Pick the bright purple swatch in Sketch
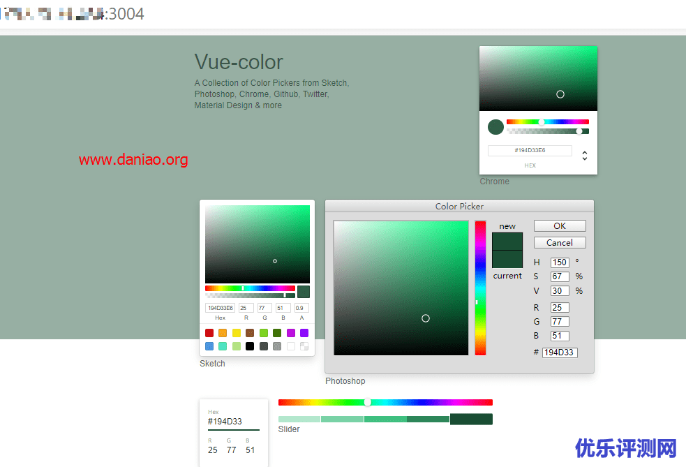The height and width of the screenshot is (467, 686). point(304,333)
